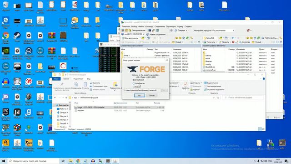291x164 pixels.
Task: Open the Соединение menu in WinSCP
Action: point(160,26)
